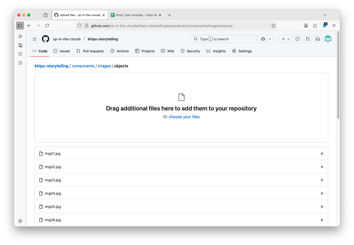Open the Actions tab's play icon

[112, 51]
